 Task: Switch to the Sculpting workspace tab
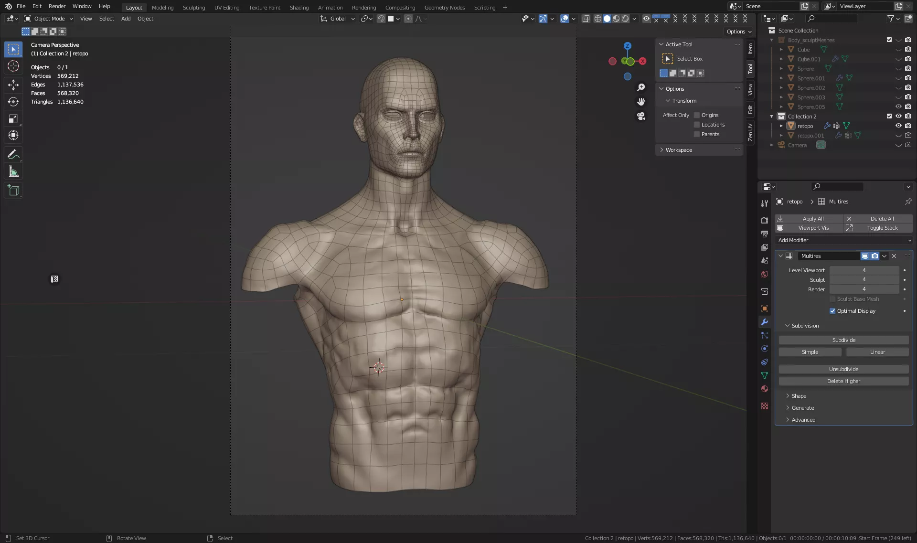click(x=193, y=7)
